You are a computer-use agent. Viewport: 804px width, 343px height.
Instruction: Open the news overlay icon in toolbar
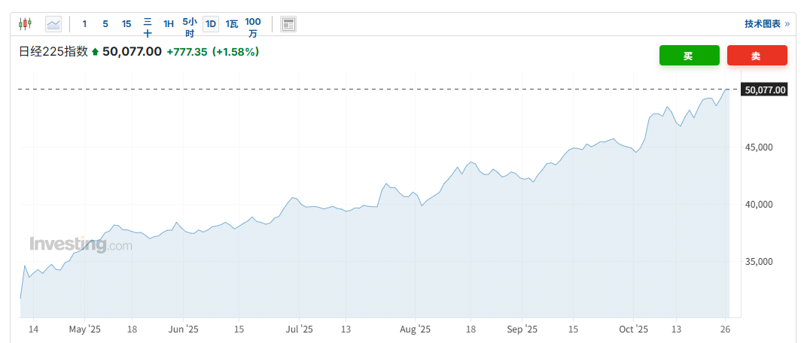point(288,24)
